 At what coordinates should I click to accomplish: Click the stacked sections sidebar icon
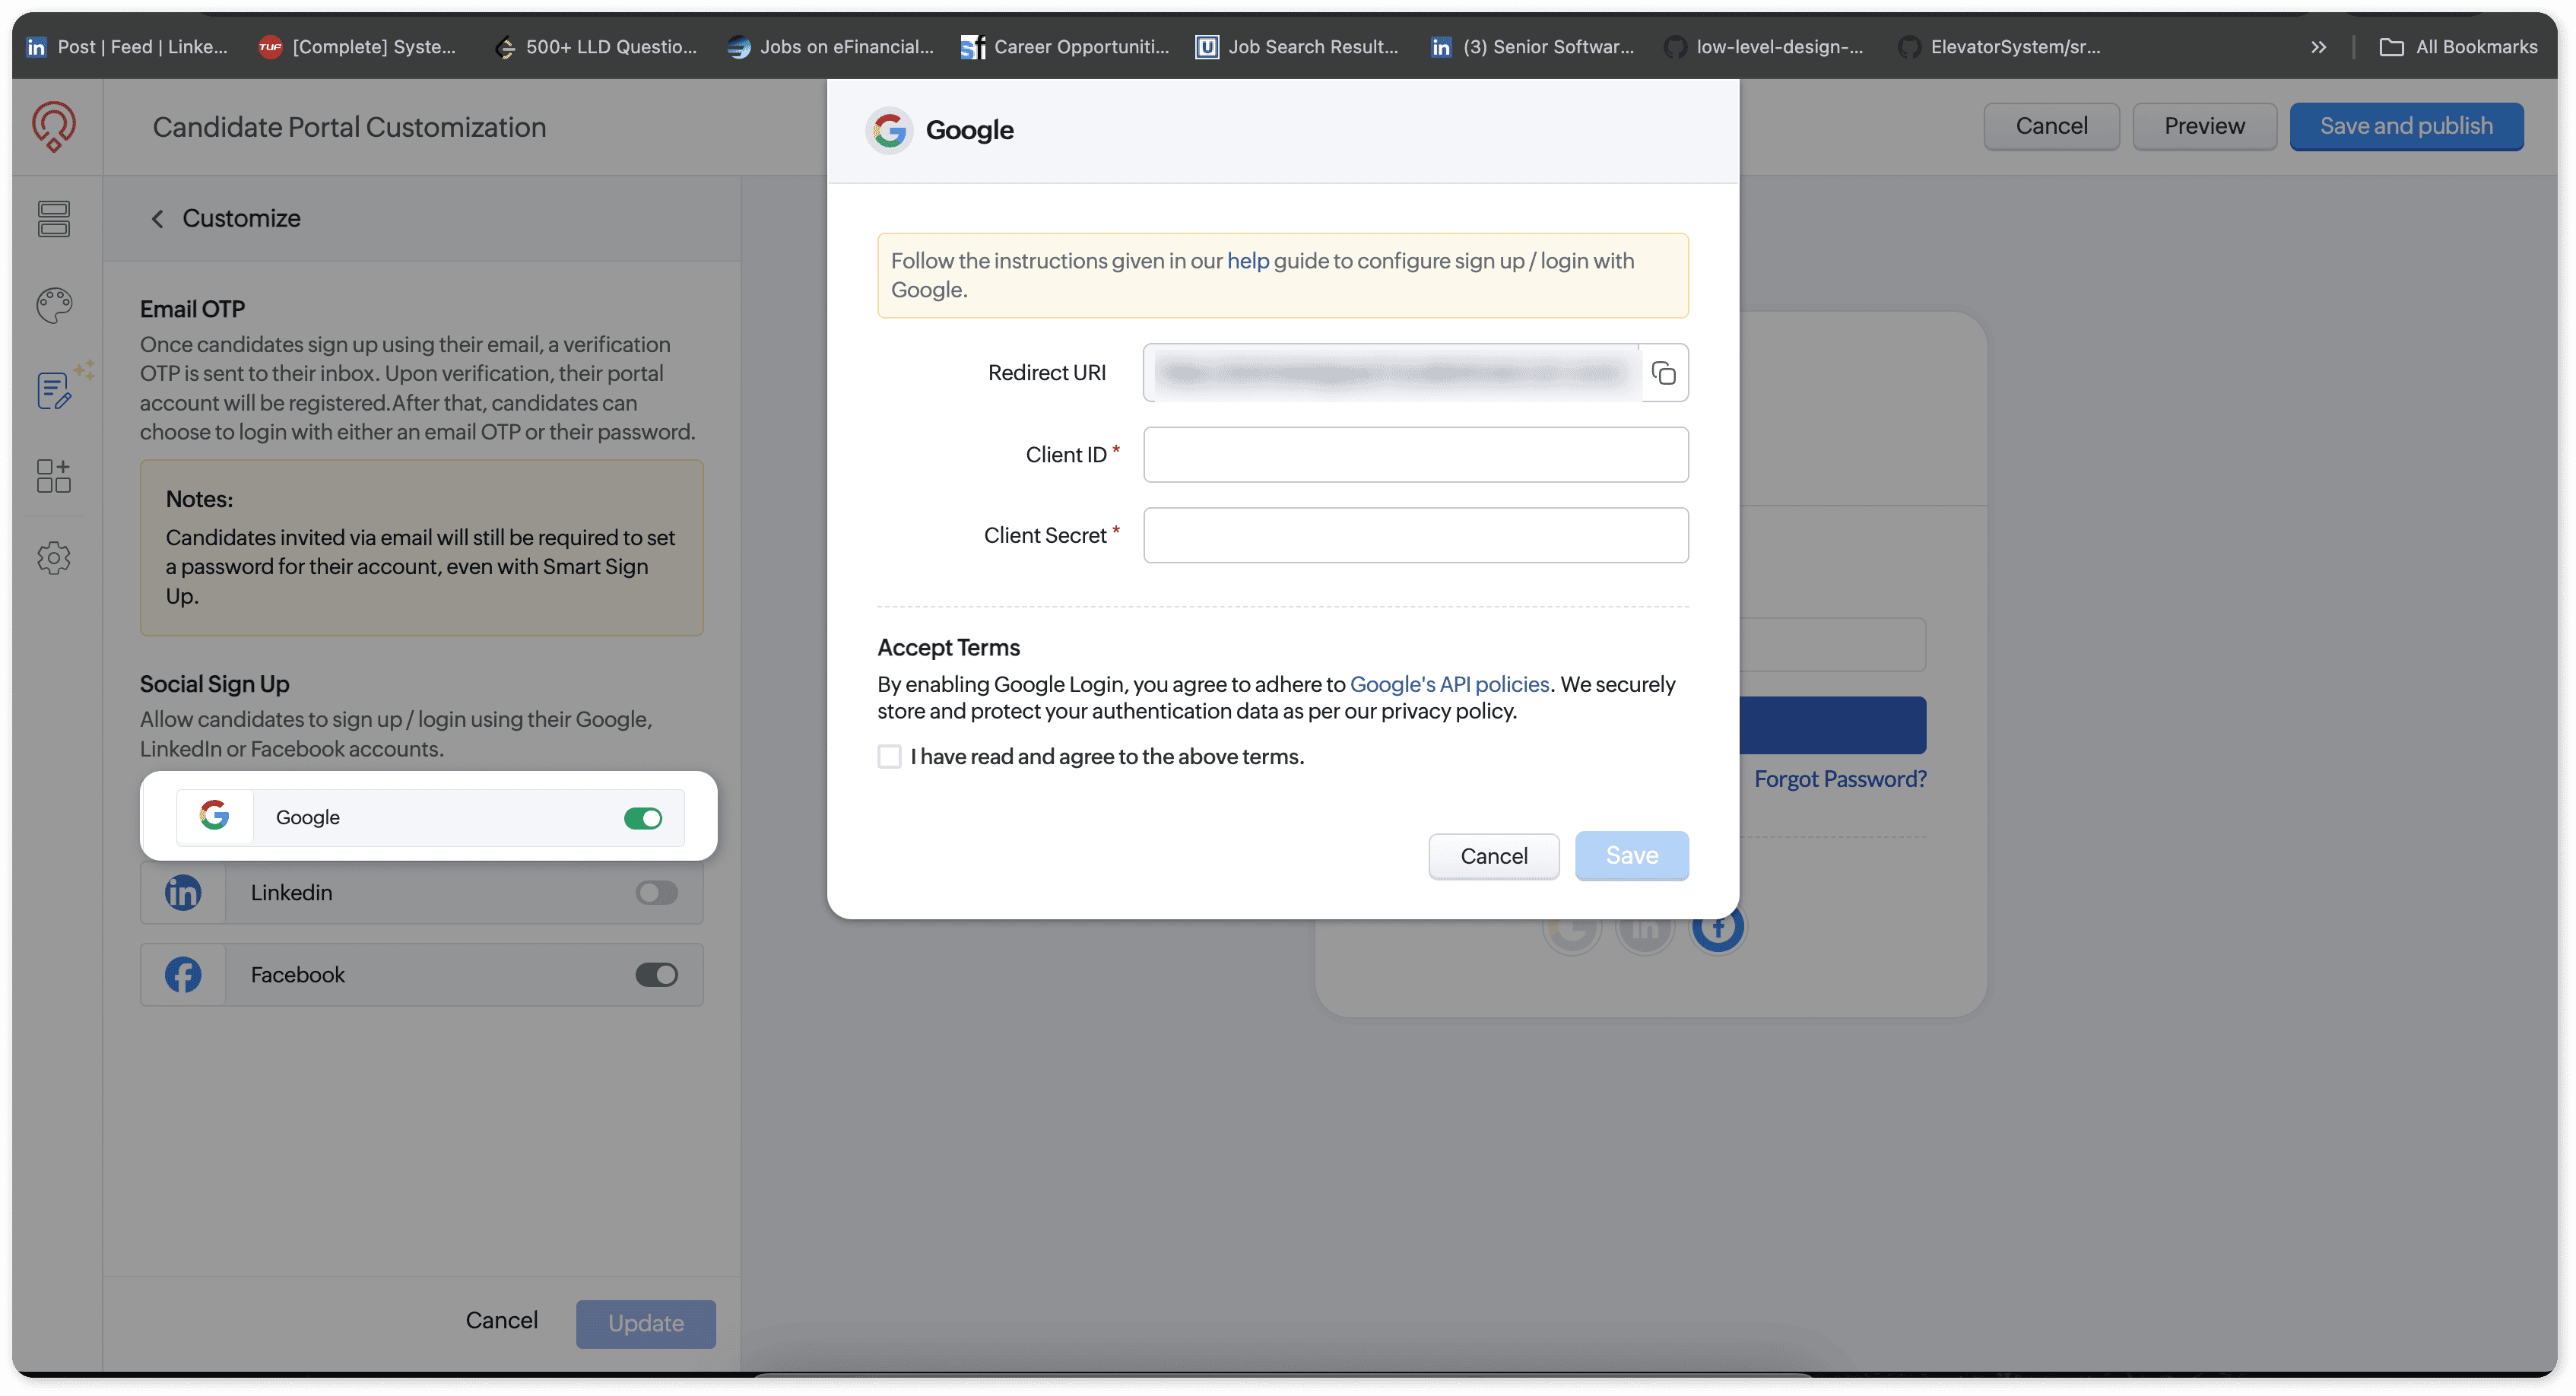[54, 219]
